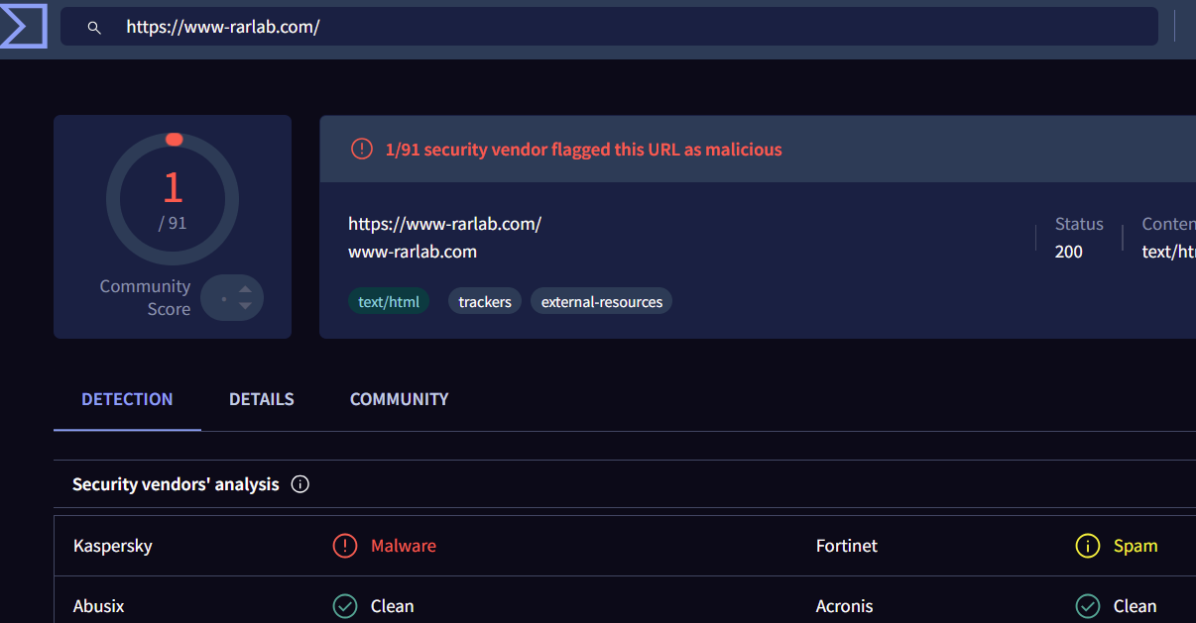Viewport: 1196px width, 623px height.
Task: Select the 'Community Score' label
Action: click(x=145, y=298)
